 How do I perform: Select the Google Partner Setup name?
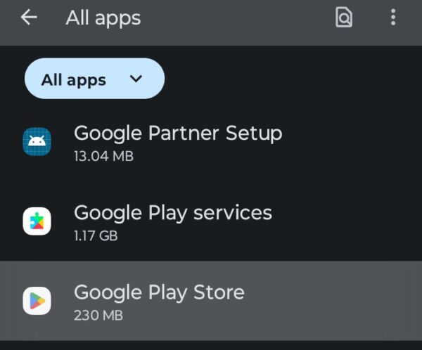178,133
